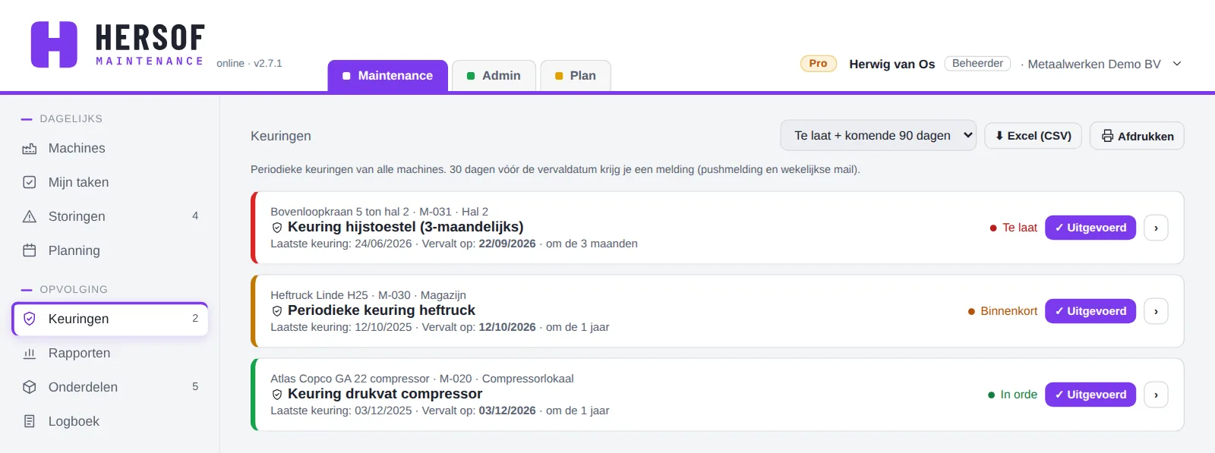
Task: Click the DAGELIJKS section header
Action: [x=71, y=118]
